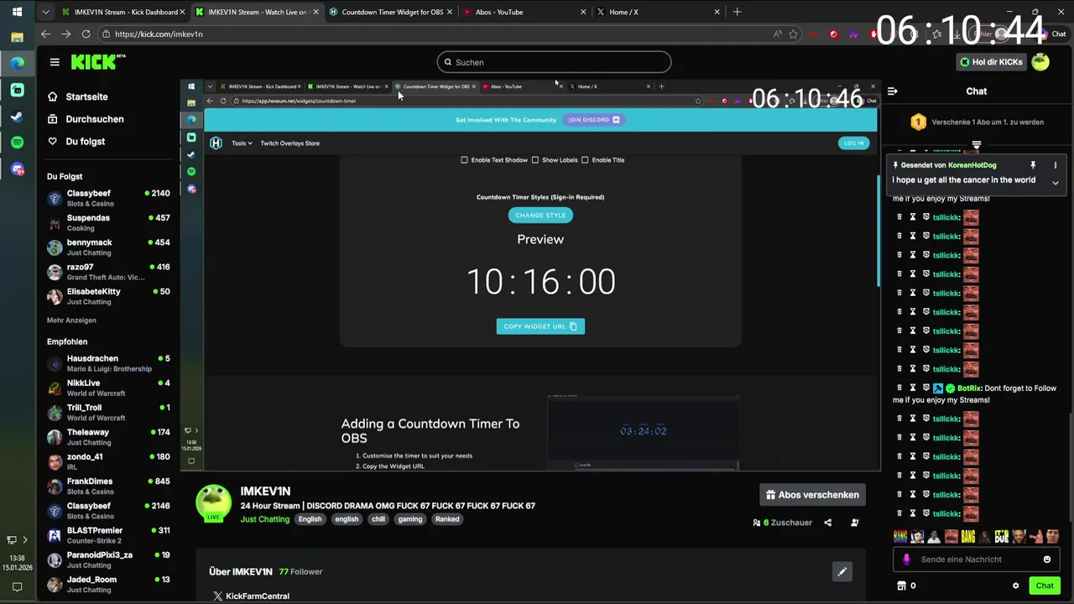The height and width of the screenshot is (604, 1074).
Task: Open the Classybeef channel with 2140 viewers
Action: point(108,199)
